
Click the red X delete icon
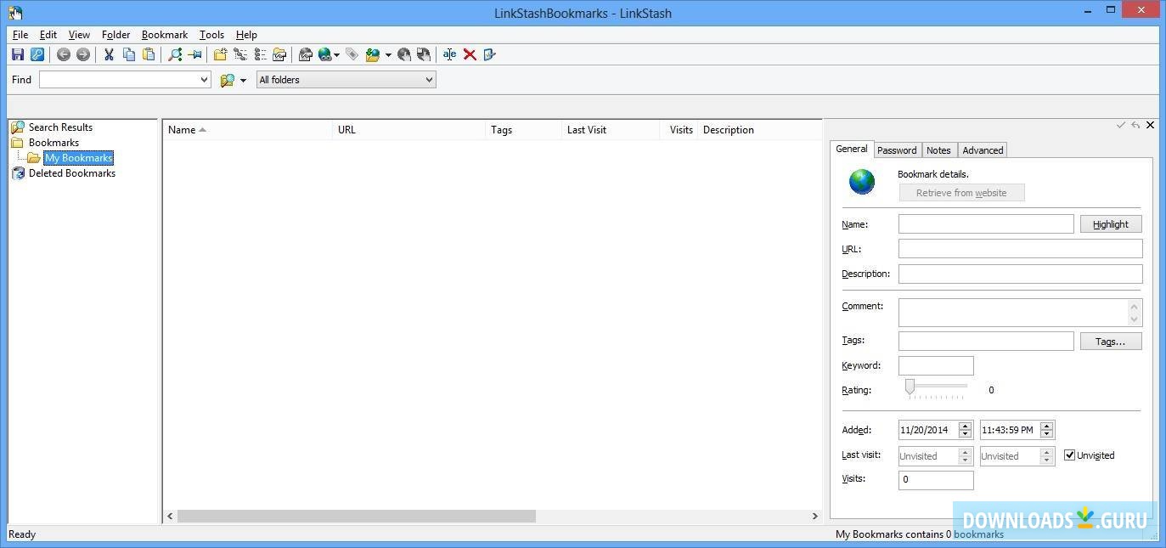point(470,54)
